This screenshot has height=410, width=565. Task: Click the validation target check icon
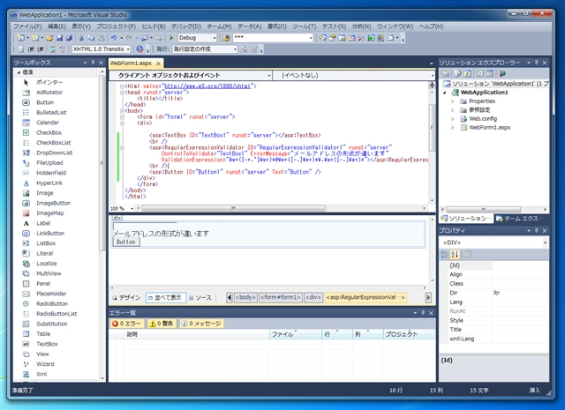point(139,49)
